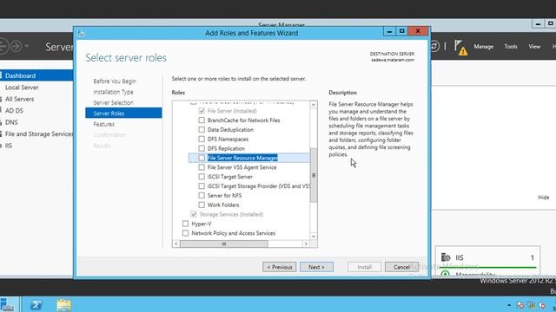The height and width of the screenshot is (312, 556).
Task: Click the notifications flag warning icon
Action: tap(460, 48)
